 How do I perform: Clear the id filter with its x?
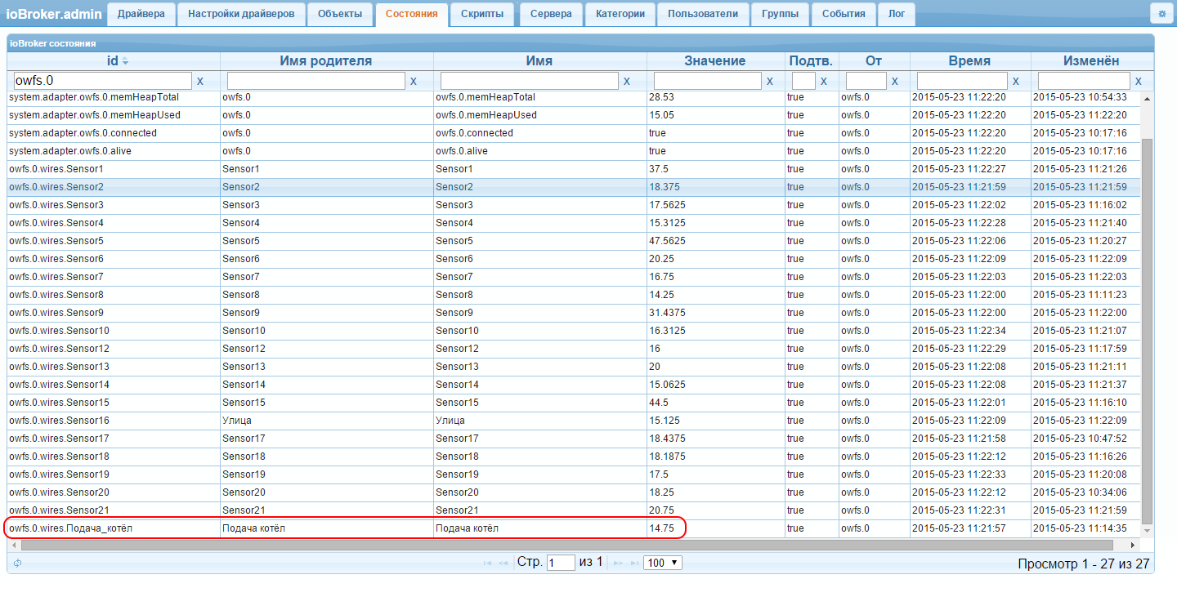click(200, 81)
